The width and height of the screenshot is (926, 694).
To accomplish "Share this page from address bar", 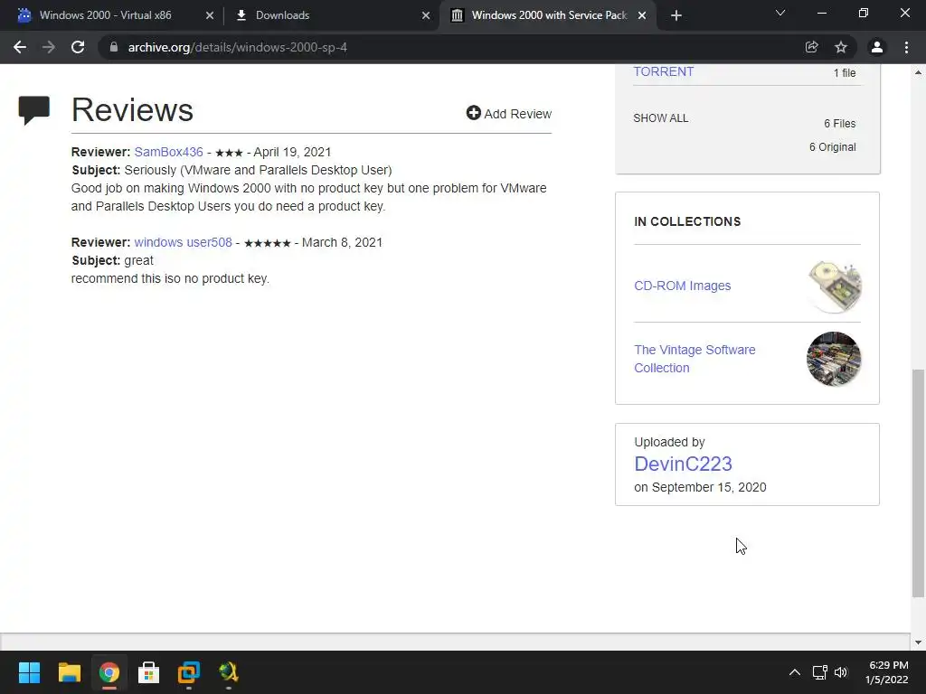I will (x=812, y=47).
